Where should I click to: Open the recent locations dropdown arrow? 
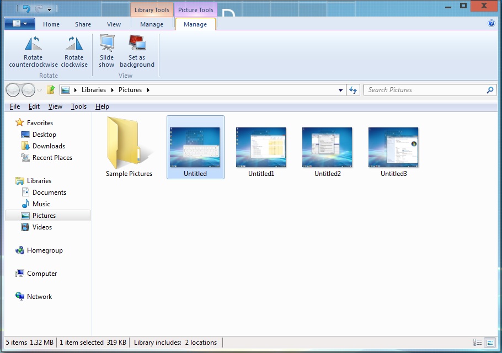(39, 90)
